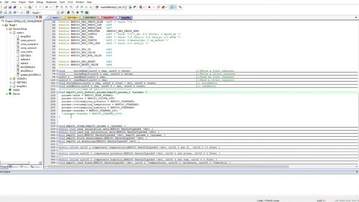Viewport: 359px width, 202px height.
Task: Click the Manage Project Items icon
Action: click(x=68, y=12)
